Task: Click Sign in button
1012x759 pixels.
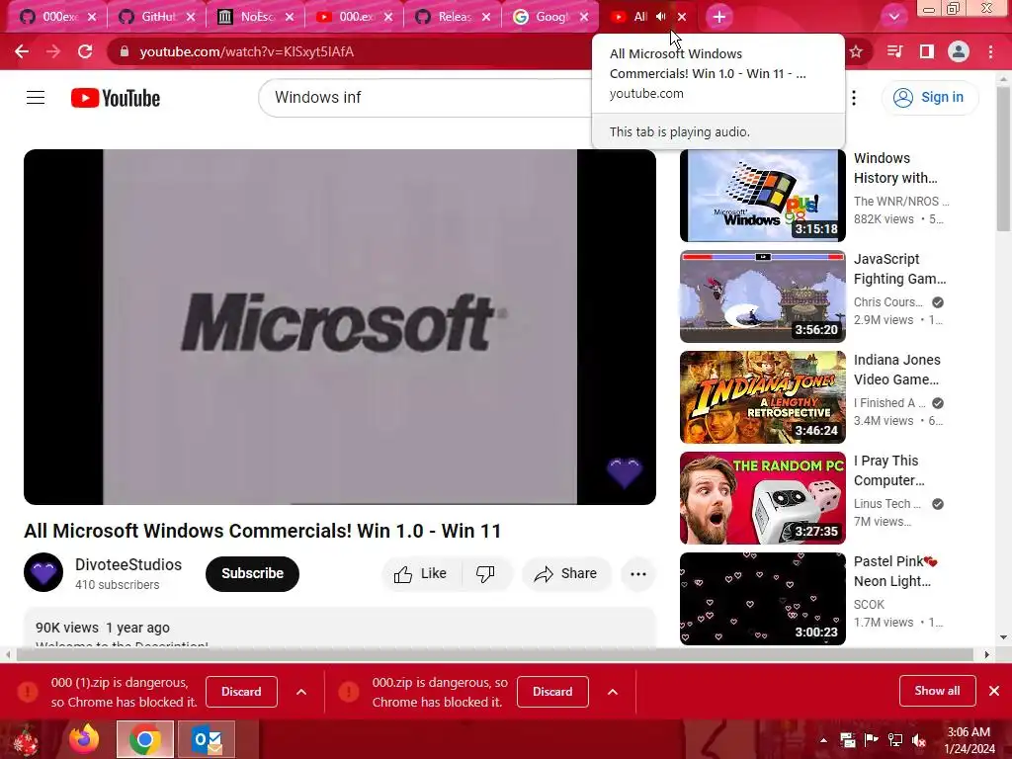Action: tap(929, 98)
